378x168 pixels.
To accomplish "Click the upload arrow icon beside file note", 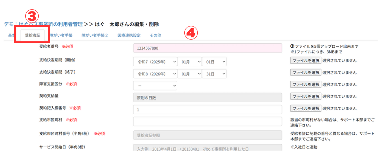I will tap(292, 46).
